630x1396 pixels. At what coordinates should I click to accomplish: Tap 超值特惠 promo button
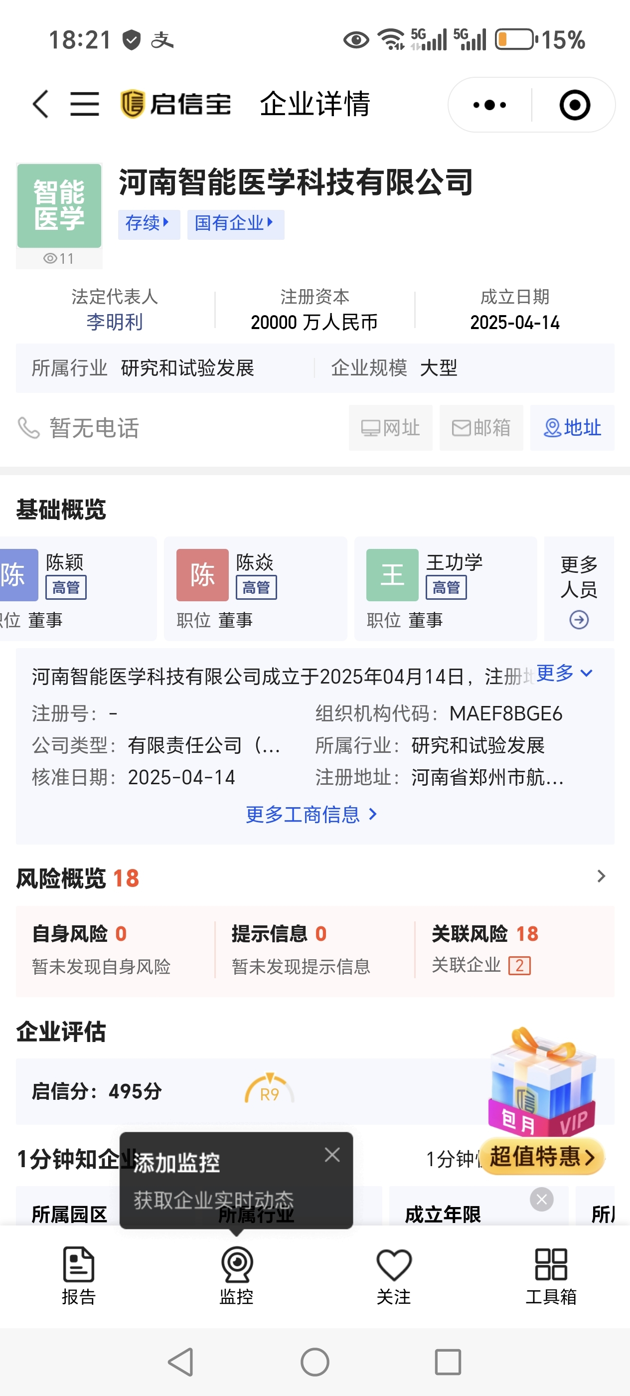tap(542, 1157)
